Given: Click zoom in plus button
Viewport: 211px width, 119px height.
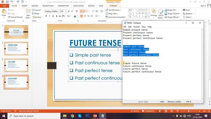Looking at the screenshot, I should pyautogui.click(x=199, y=111).
